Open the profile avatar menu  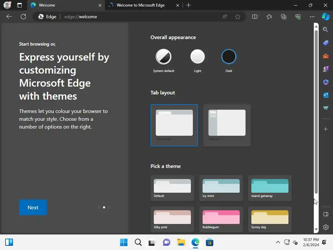coord(7,5)
